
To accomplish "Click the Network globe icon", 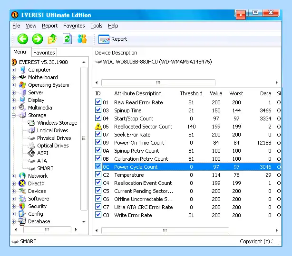I will (22, 176).
